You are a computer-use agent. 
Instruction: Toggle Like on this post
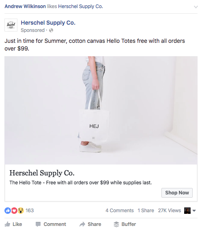[13, 224]
